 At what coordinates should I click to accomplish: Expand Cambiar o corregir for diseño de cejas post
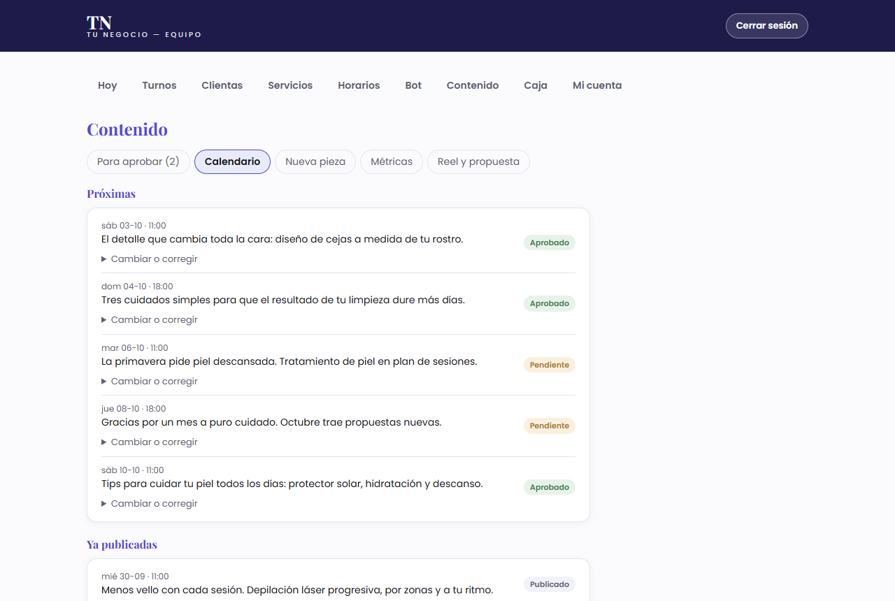(x=150, y=259)
